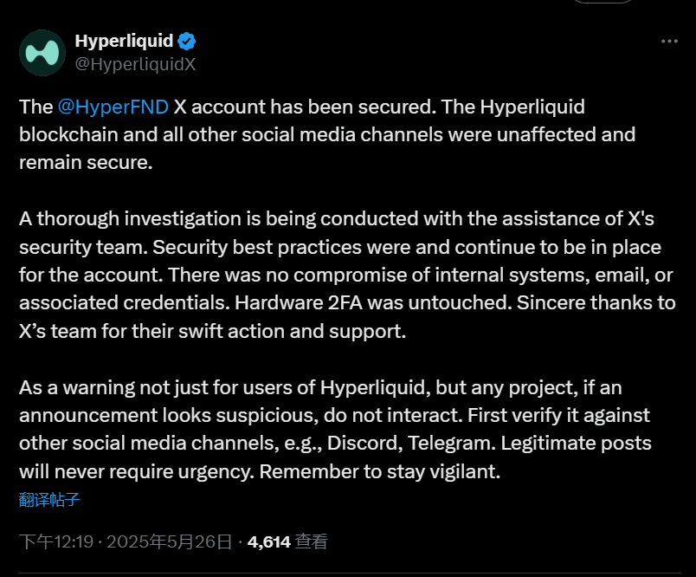Click 翻译帖子 to translate post
This screenshot has width=696, height=577.
coord(49,500)
